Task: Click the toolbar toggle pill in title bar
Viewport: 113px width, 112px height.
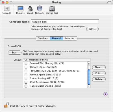Action: [109, 2]
